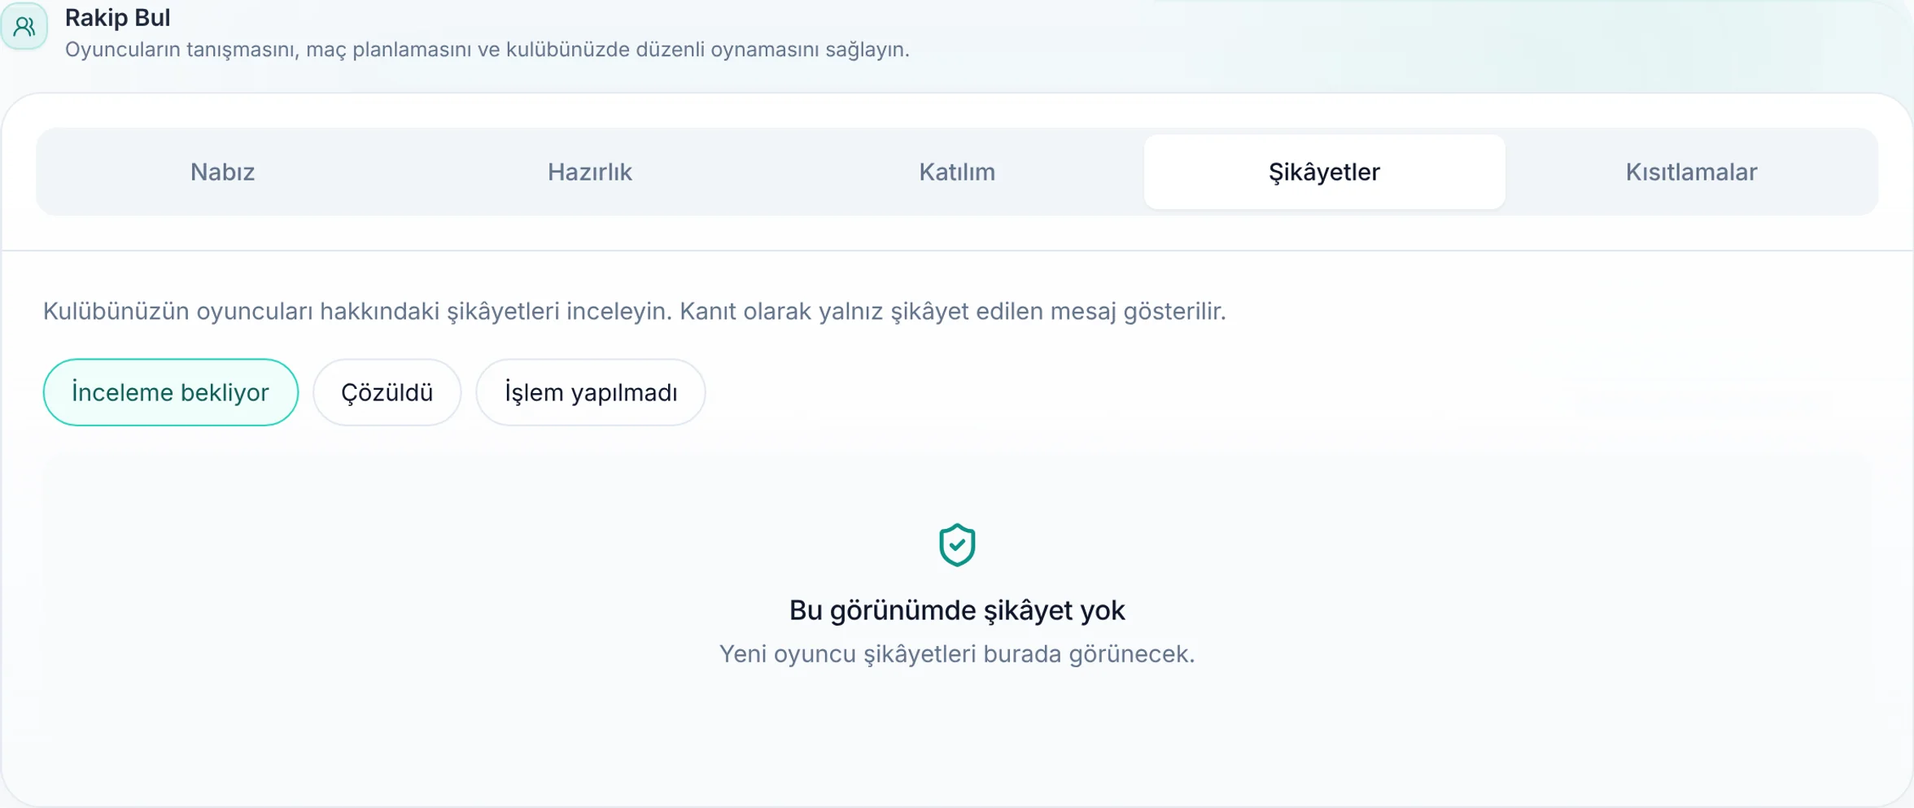
Task: Go to the Kısıtlamalar tab
Action: pyautogui.click(x=1691, y=172)
